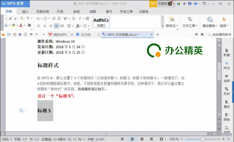Open the 开发工具 tab
This screenshot has width=234, height=142.
click(126, 11)
